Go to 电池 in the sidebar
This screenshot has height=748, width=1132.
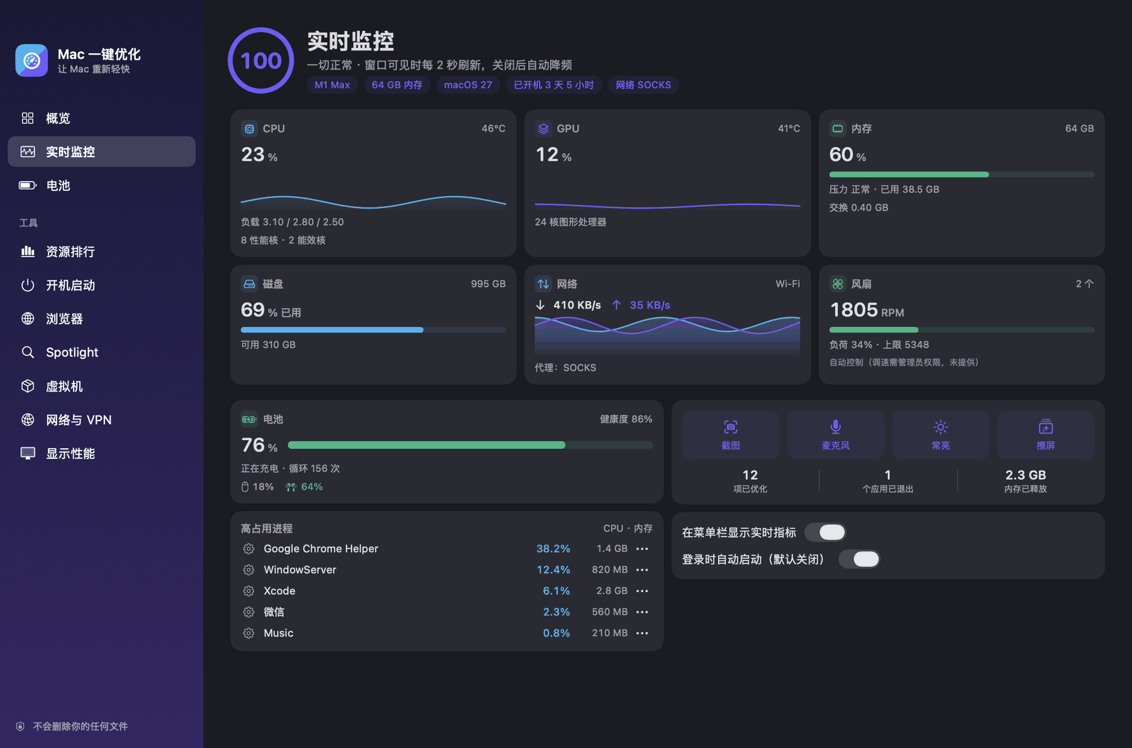pos(101,185)
